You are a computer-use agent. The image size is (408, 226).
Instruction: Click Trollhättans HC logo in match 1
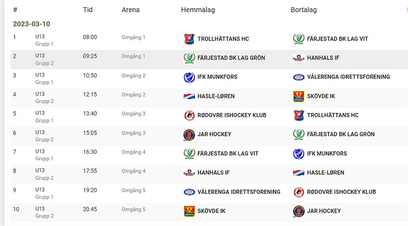189,39
